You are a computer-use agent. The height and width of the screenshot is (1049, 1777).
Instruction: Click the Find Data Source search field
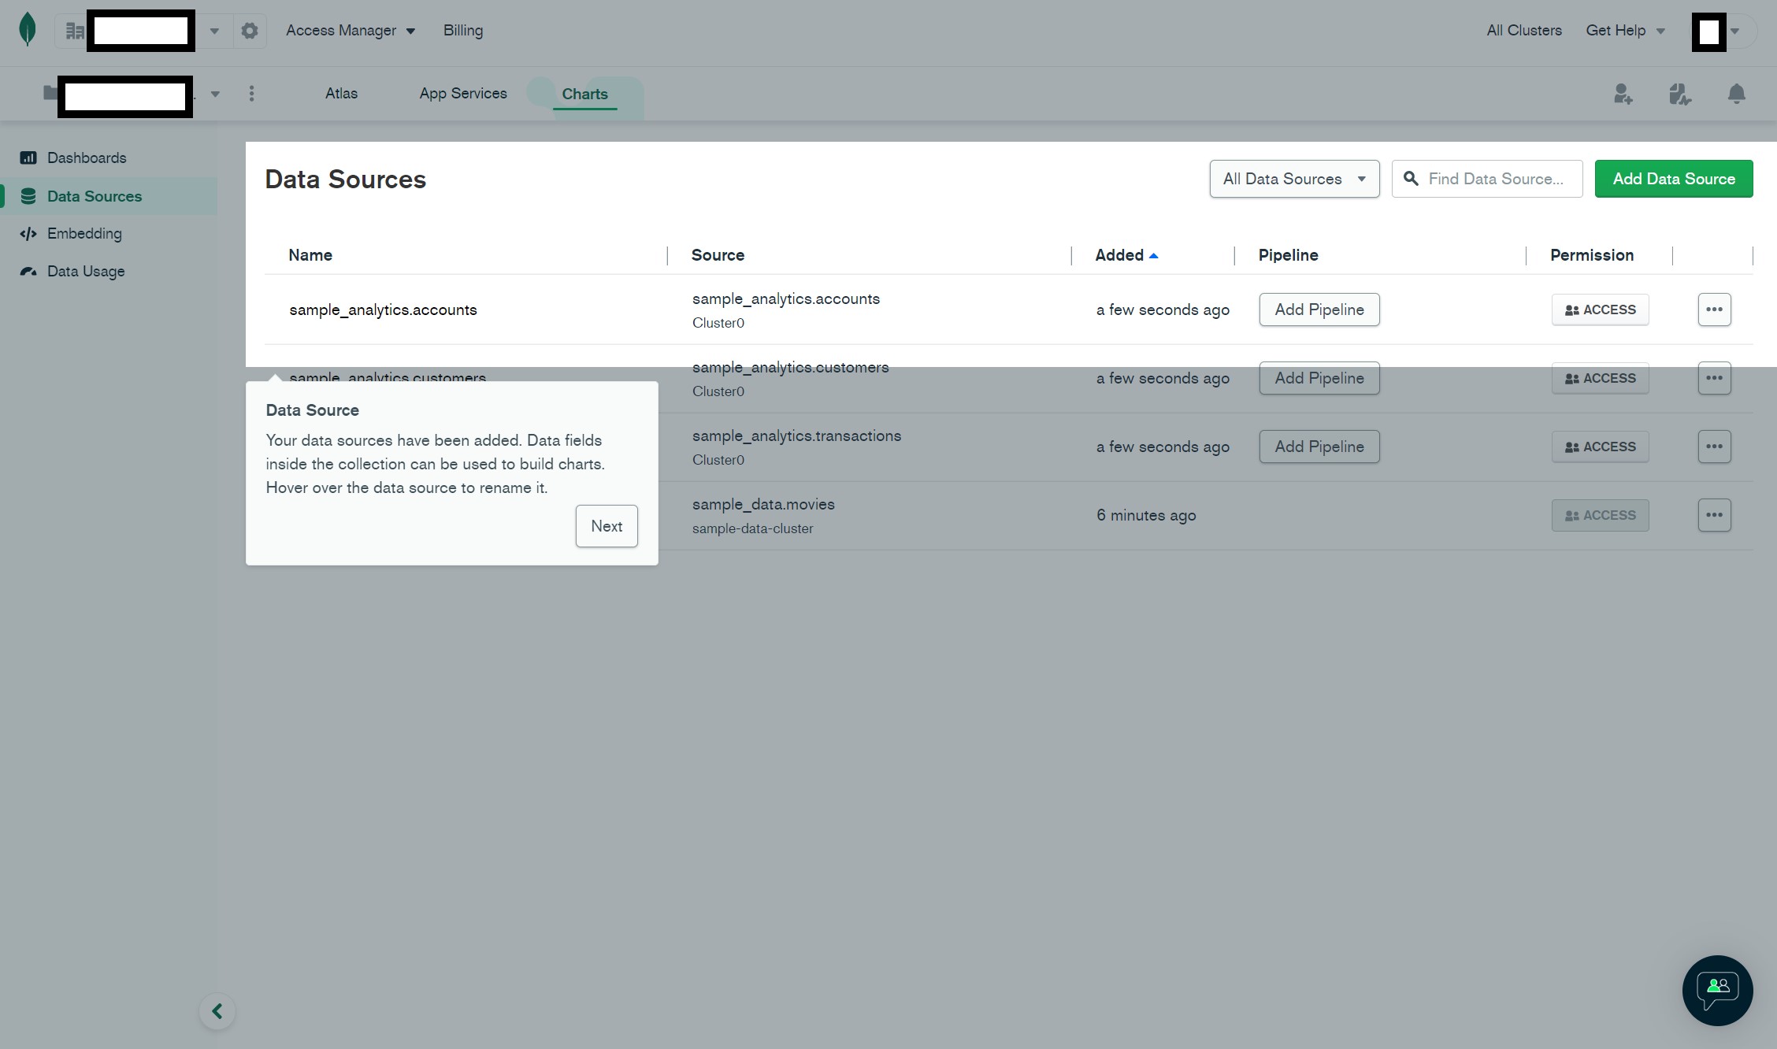[x=1487, y=179]
